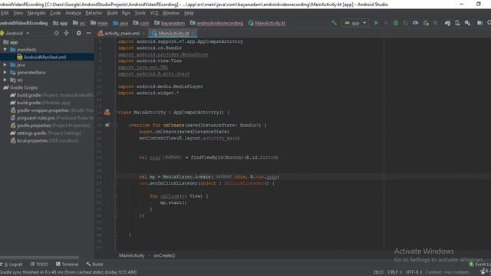Click the locate file target icon in Project panel
This screenshot has width=491, height=276.
pos(56,33)
